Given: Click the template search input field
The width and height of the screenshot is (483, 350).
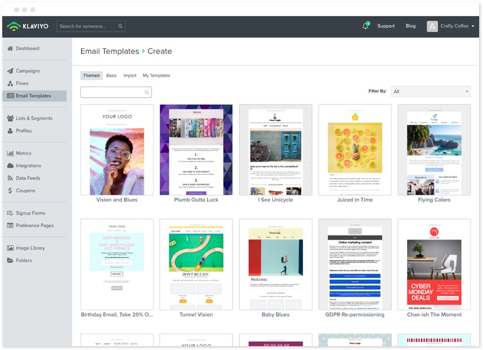Looking at the screenshot, I should coord(116,92).
